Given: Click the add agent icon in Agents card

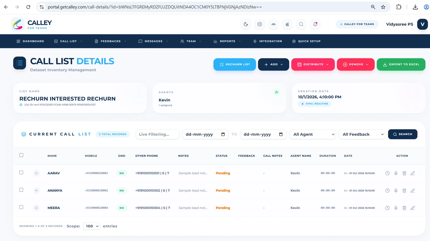Looking at the screenshot, I should coord(277,92).
